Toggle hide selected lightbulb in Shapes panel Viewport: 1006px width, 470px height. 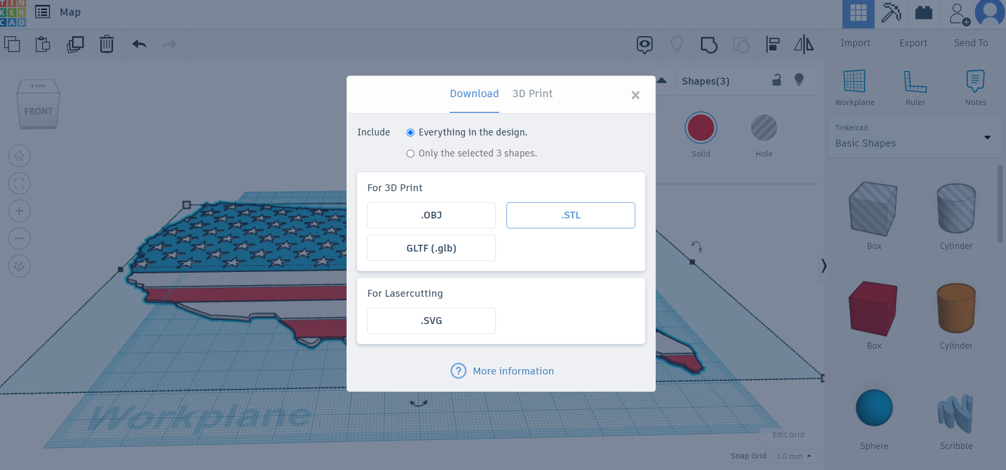click(x=799, y=80)
